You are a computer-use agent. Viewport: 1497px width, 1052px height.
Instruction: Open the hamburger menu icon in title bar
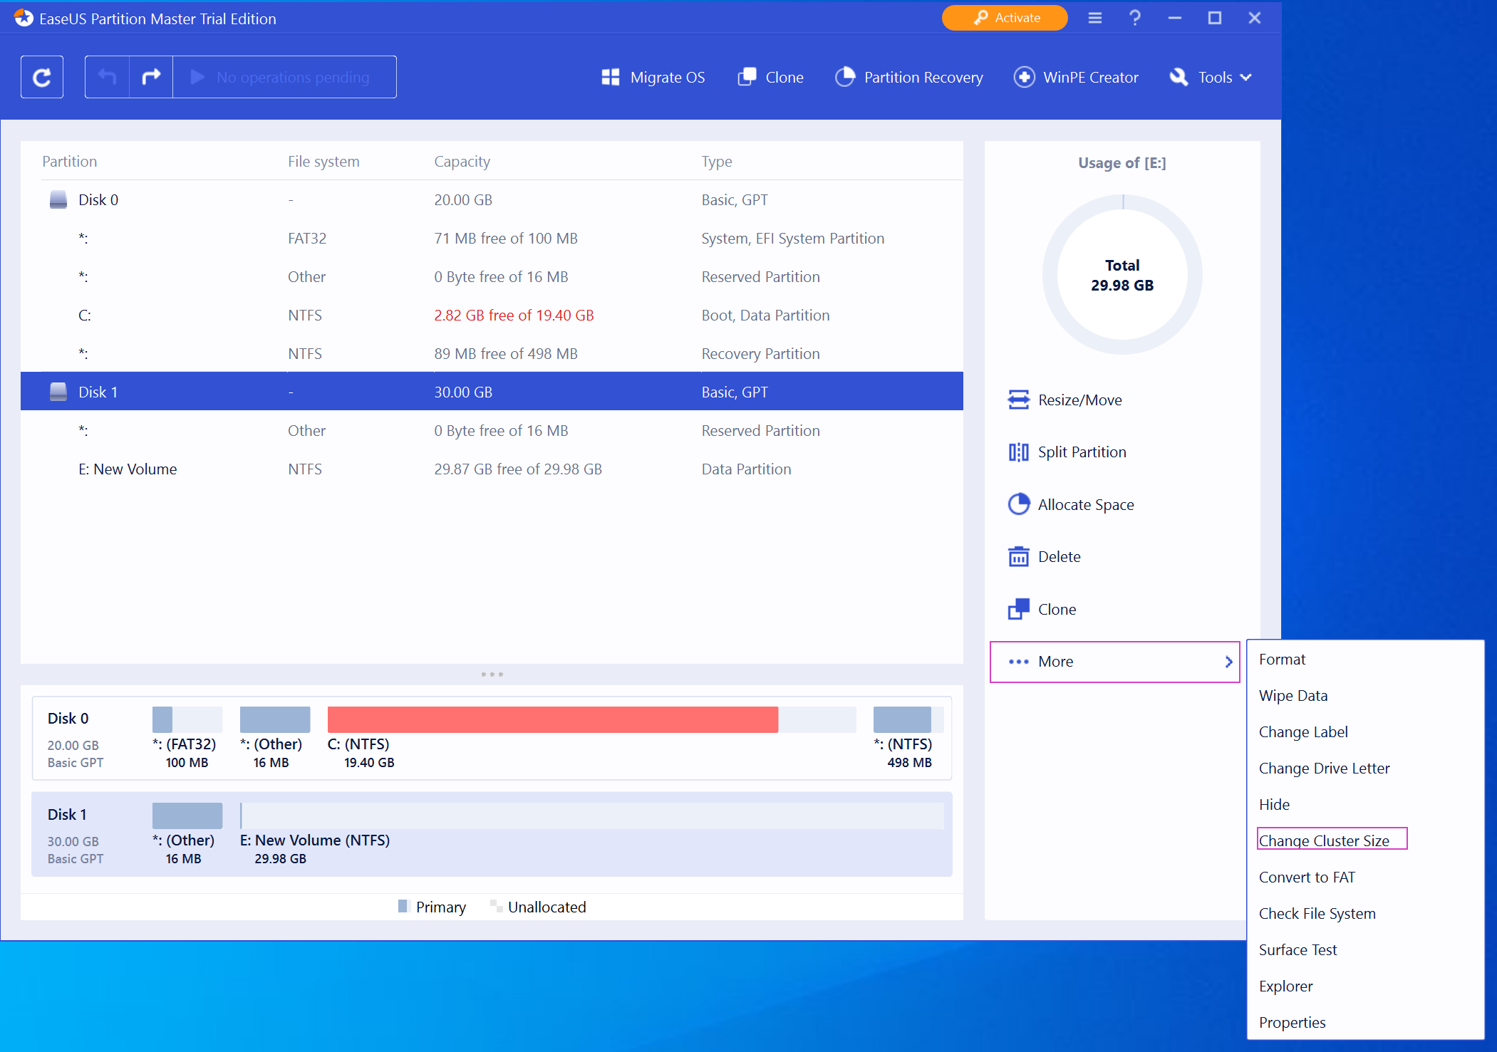coord(1095,18)
